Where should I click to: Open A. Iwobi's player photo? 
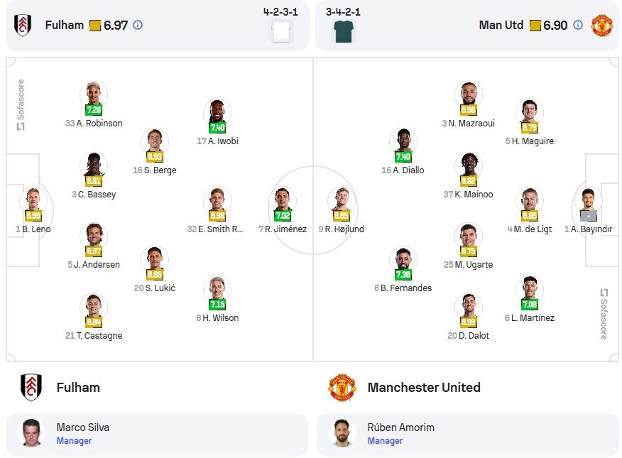click(x=217, y=112)
